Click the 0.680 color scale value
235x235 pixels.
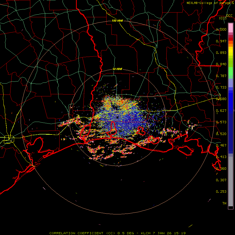click(221, 99)
